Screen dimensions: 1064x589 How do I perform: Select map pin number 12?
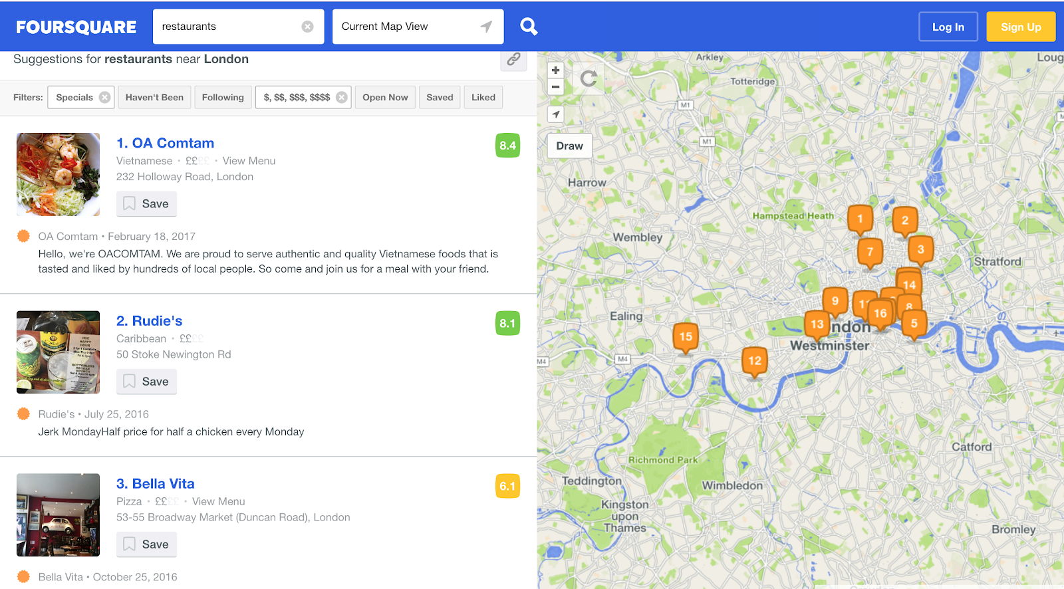tap(755, 362)
